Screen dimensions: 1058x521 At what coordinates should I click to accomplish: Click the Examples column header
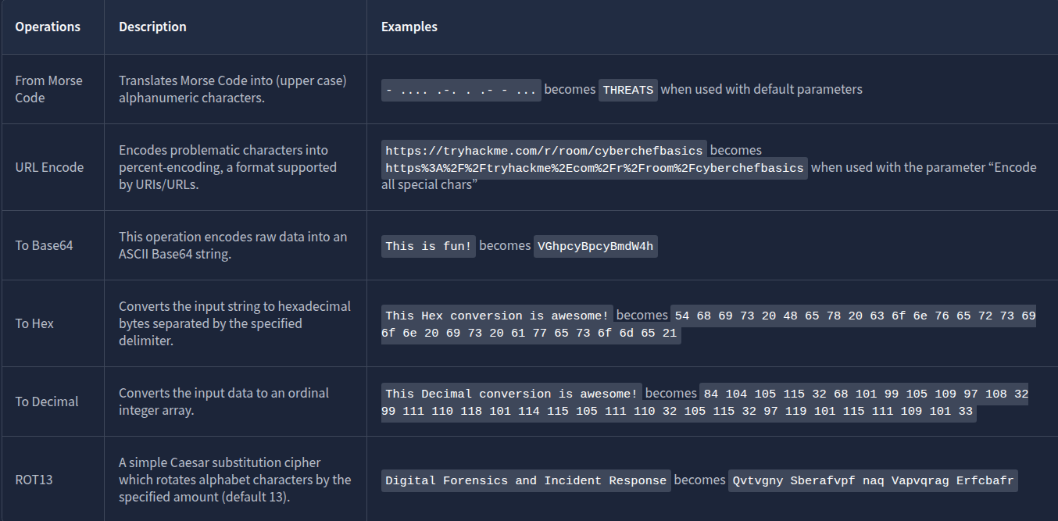[x=409, y=27]
